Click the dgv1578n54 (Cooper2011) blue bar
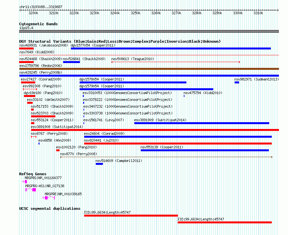Image resolution: width=288 pixels, height=235 pixels. (133, 82)
